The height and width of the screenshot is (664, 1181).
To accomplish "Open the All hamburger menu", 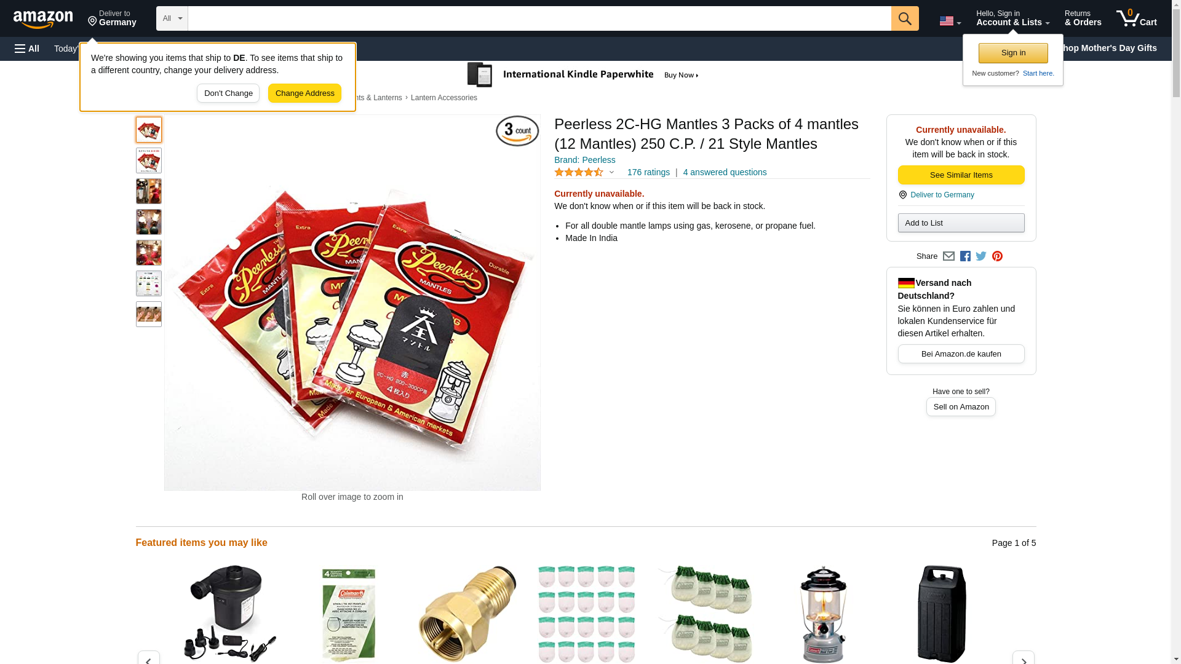I will 27,49.
